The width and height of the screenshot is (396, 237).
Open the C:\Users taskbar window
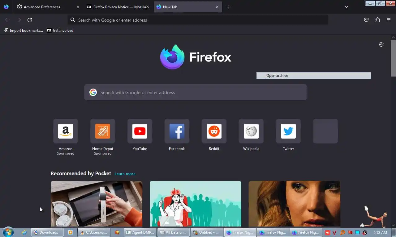pos(94,232)
